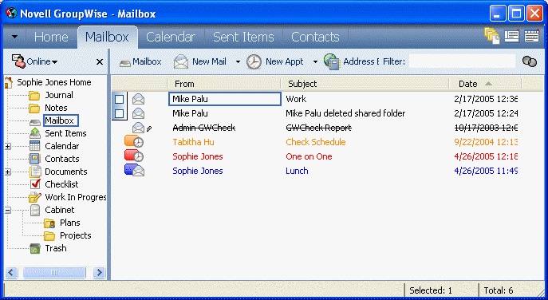Select the 'GWCheck Report' subject
548x300 pixels.
coord(319,128)
